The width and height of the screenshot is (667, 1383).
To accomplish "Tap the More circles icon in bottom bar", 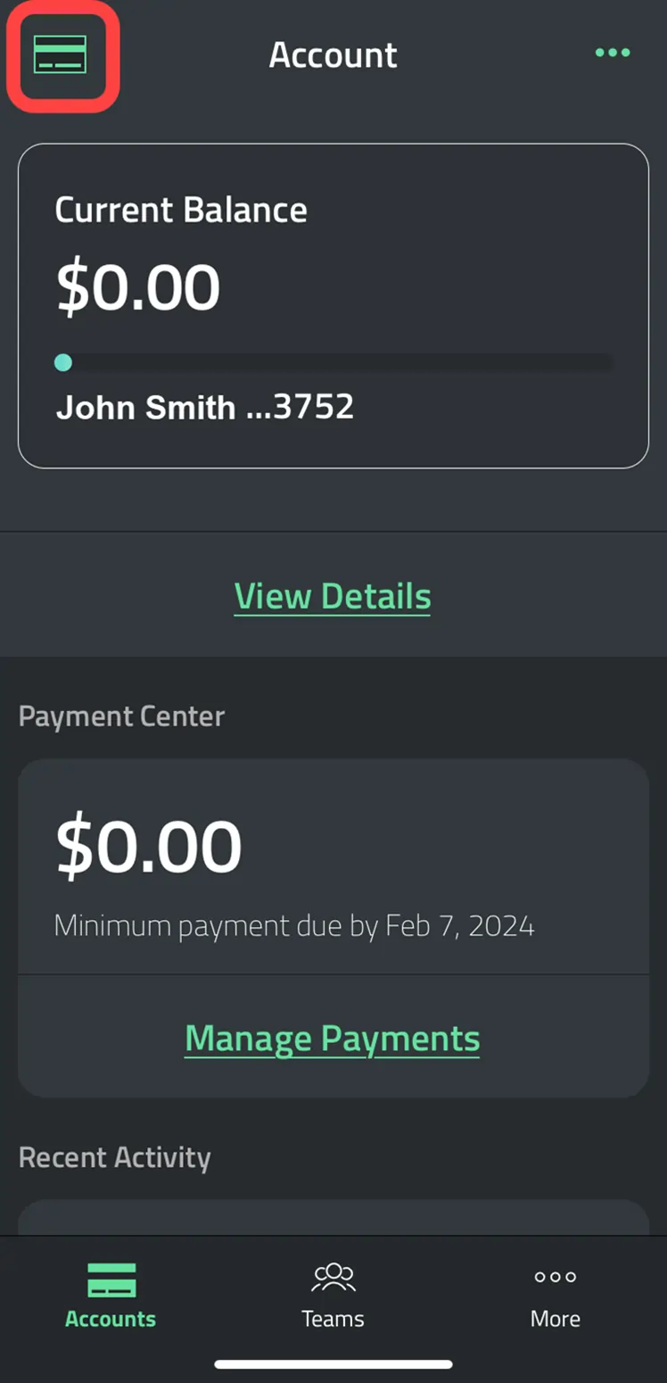I will (x=556, y=1277).
